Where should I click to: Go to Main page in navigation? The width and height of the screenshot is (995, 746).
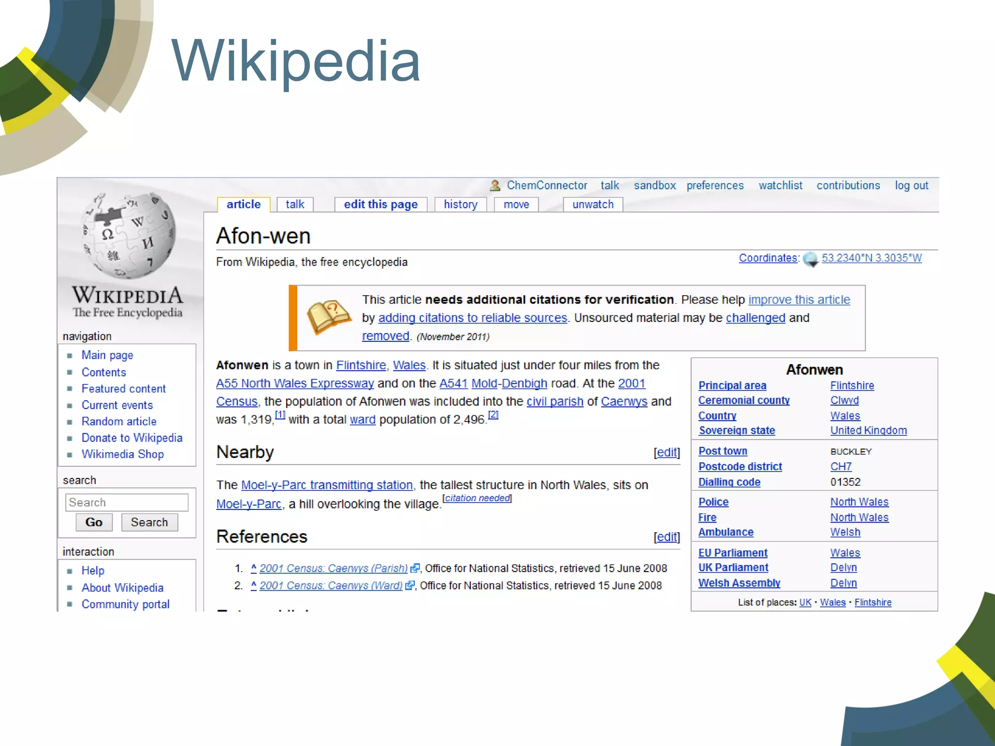click(x=107, y=356)
